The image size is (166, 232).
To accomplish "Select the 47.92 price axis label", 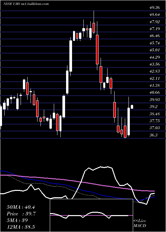I will [x=155, y=22].
